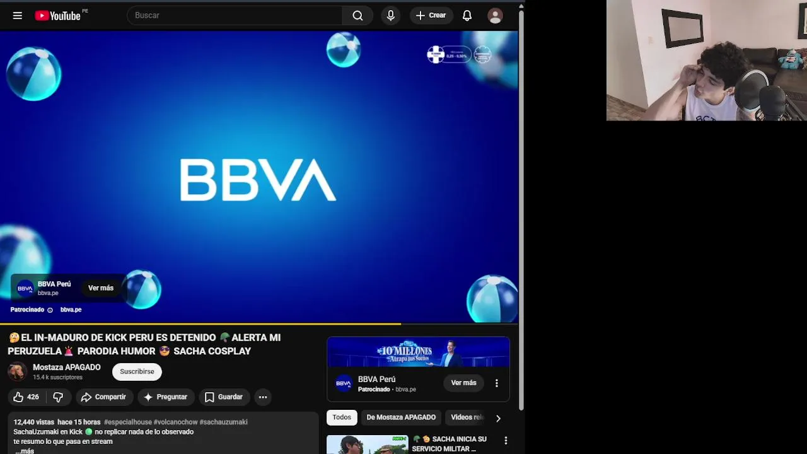Open #volcanochow hashtag
This screenshot has height=454, width=807.
click(176, 422)
